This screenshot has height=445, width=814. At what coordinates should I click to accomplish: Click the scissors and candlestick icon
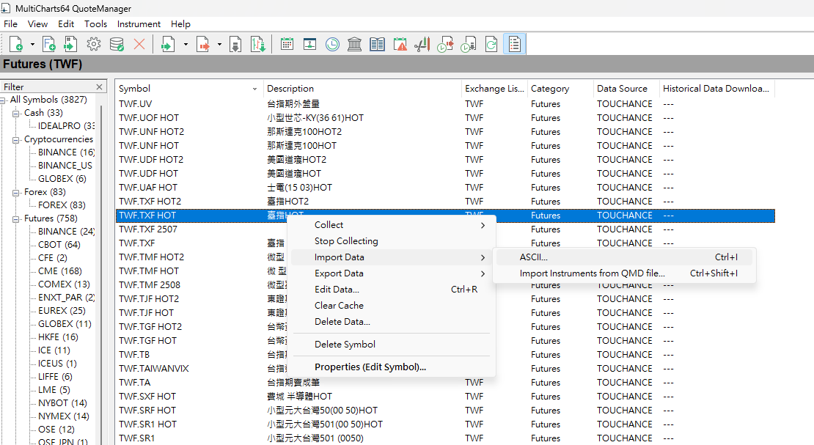422,45
